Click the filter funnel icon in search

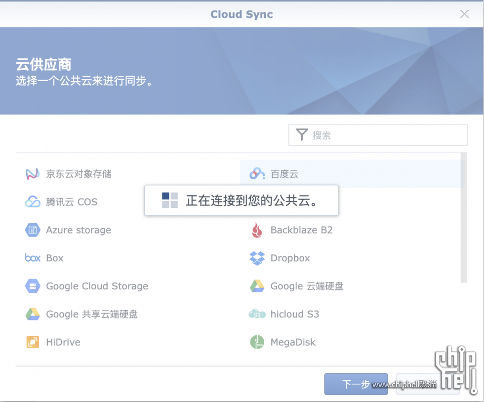click(302, 135)
